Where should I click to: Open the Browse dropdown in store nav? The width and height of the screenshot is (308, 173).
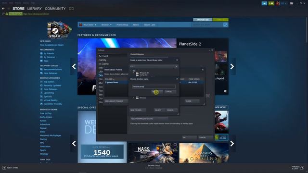point(106,25)
